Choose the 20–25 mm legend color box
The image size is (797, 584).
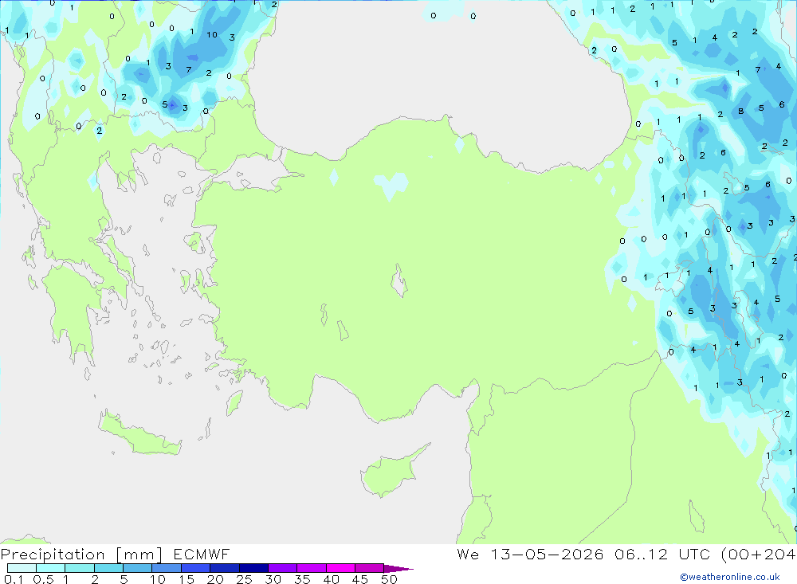coord(225,568)
